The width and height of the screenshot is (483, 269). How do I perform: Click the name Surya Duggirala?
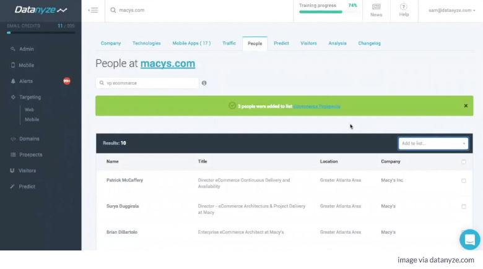click(x=123, y=206)
